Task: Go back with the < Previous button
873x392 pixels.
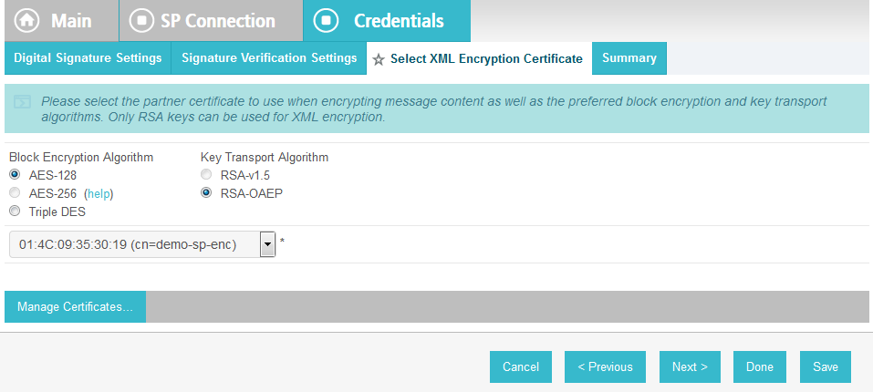Action: (x=605, y=367)
